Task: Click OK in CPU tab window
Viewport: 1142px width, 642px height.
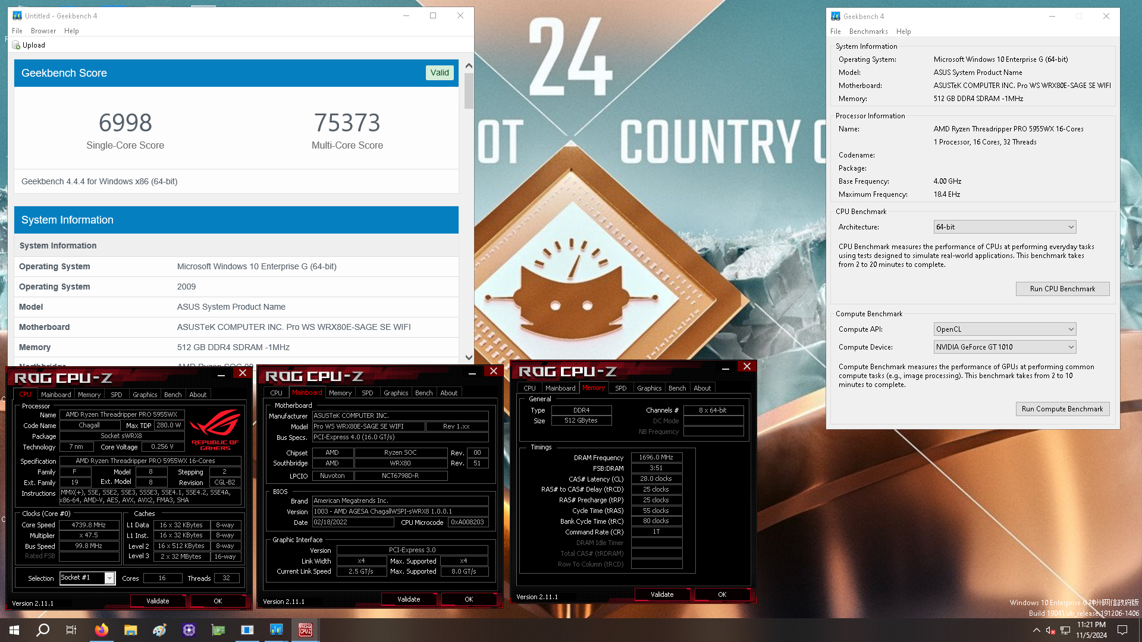Action: point(218,601)
